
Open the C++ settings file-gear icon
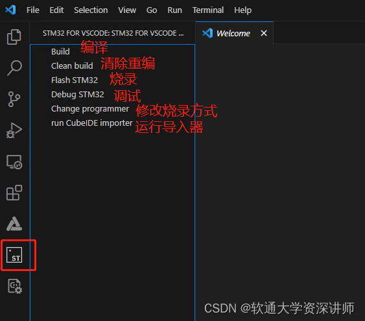15,286
